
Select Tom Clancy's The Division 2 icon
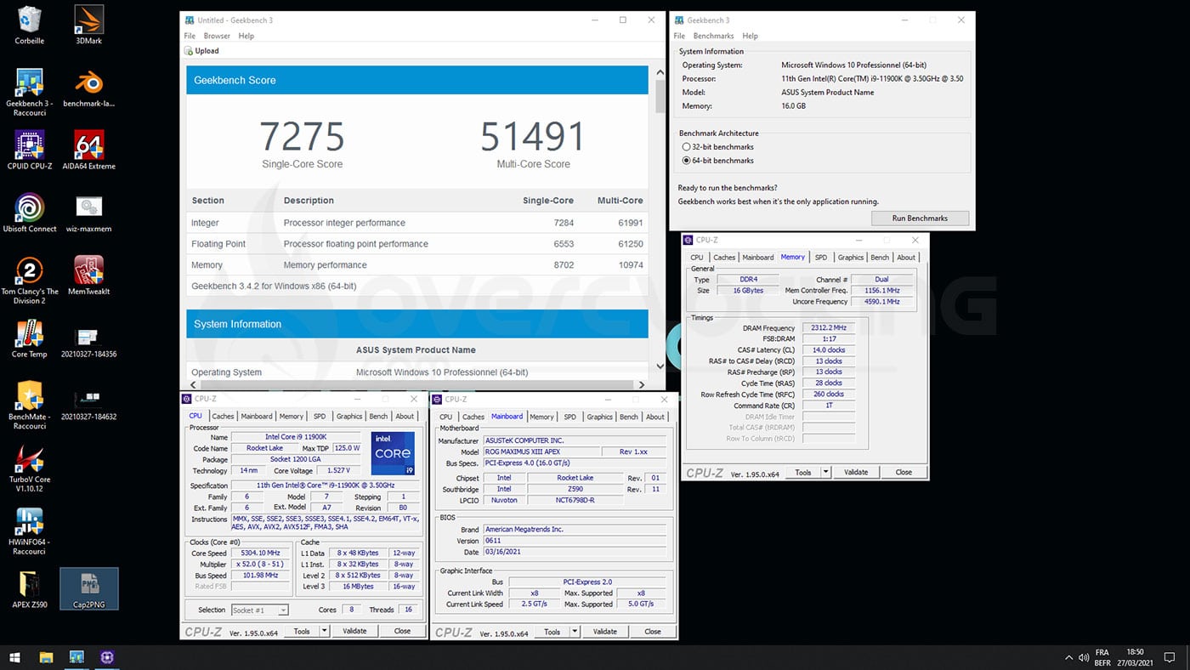pos(30,281)
